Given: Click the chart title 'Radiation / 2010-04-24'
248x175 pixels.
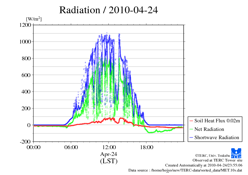Looking at the screenshot, I should [108, 10].
